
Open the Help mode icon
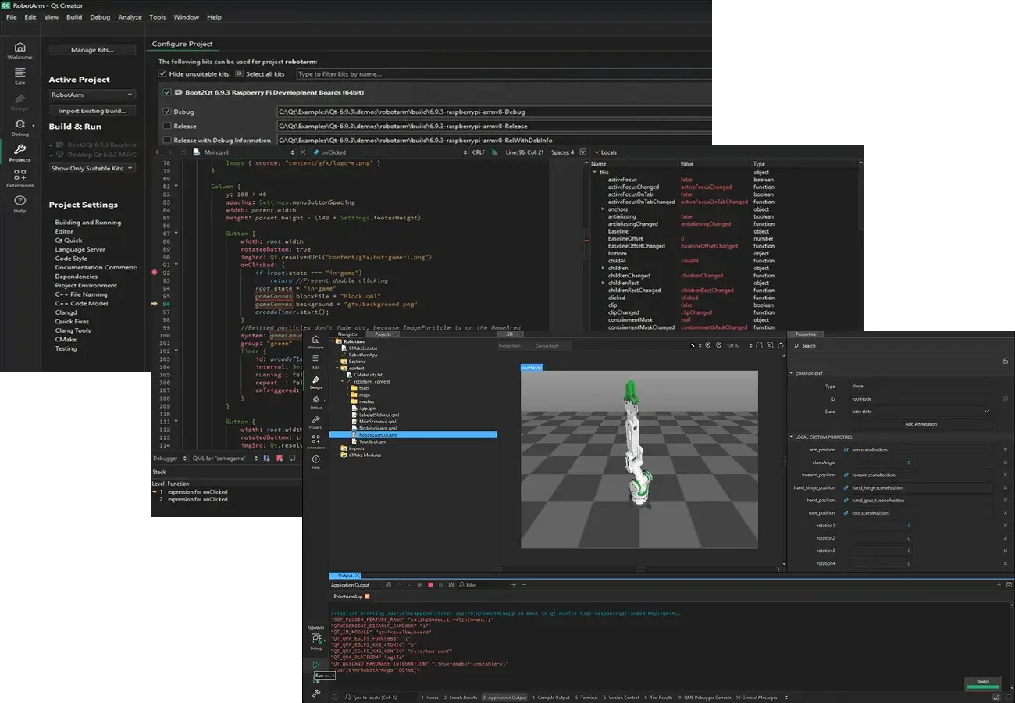pyautogui.click(x=20, y=204)
